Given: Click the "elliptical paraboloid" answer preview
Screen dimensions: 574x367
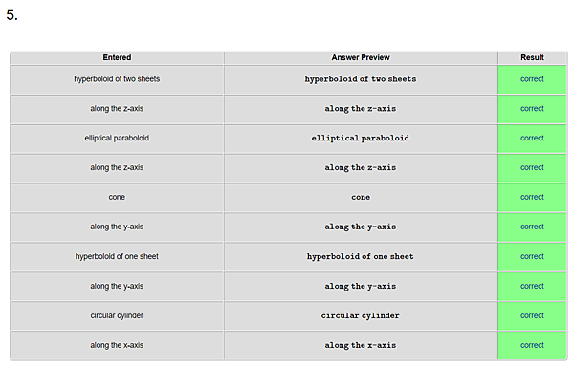Looking at the screenshot, I should tap(361, 139).
